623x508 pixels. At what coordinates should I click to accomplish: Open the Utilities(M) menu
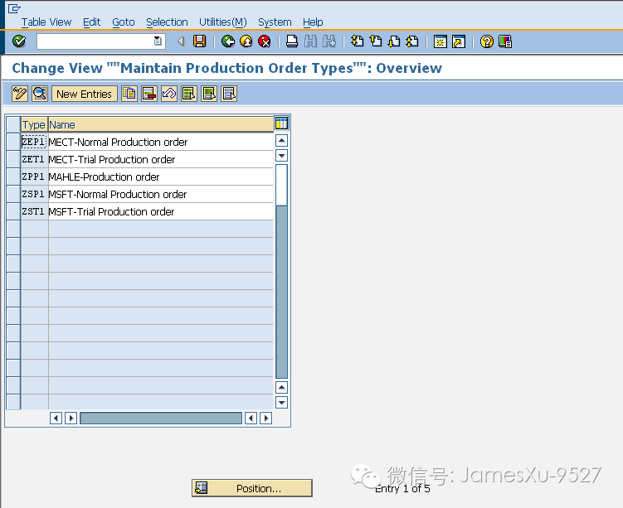[223, 22]
